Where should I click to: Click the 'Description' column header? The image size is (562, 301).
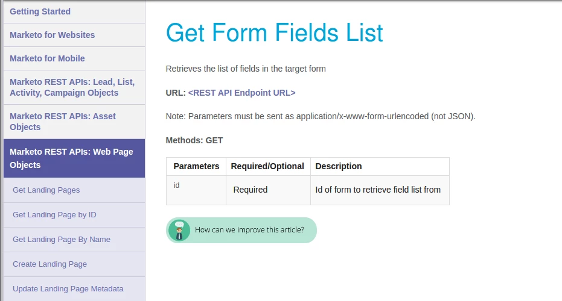pyautogui.click(x=380, y=166)
